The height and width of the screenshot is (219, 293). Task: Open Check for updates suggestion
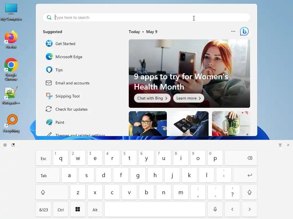pos(66,109)
